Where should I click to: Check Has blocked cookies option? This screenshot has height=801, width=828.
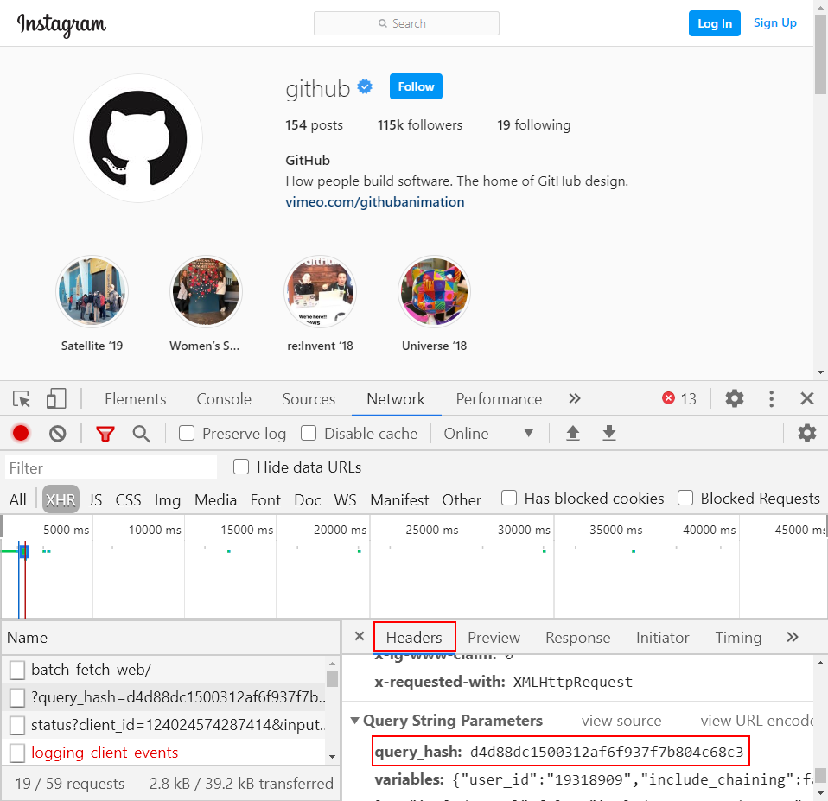coord(509,498)
